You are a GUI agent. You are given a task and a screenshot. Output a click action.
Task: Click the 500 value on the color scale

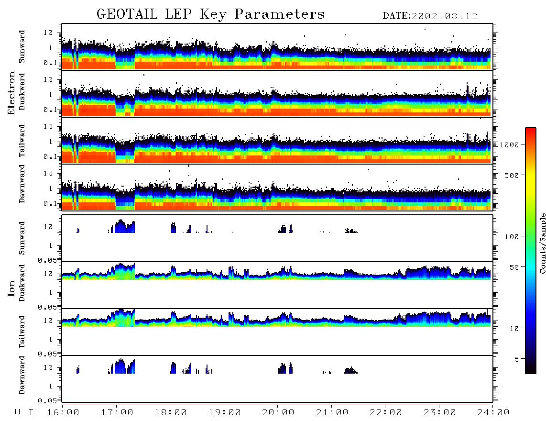(512, 175)
